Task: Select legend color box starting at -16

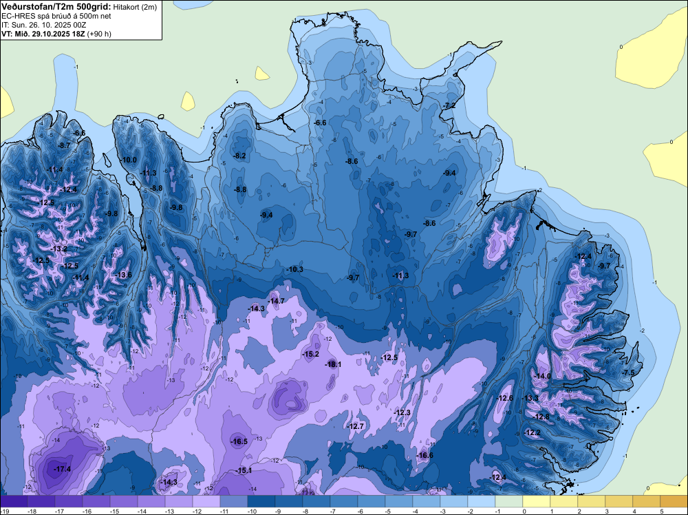Action: coord(96,501)
